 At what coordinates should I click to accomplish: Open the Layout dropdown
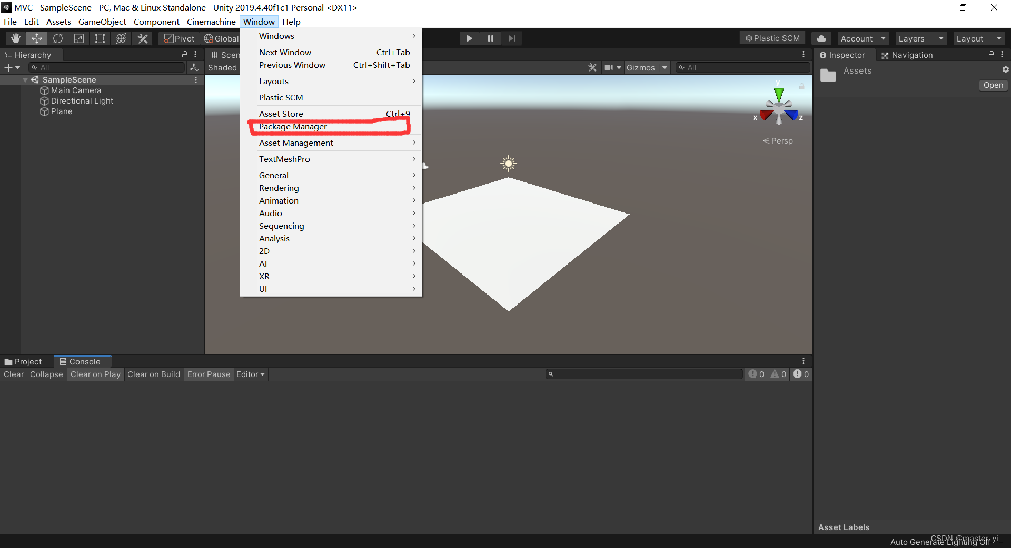tap(979, 38)
